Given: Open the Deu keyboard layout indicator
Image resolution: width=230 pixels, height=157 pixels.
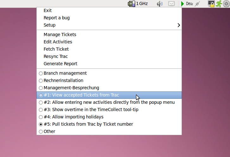Looking at the screenshot, I should [190, 4].
